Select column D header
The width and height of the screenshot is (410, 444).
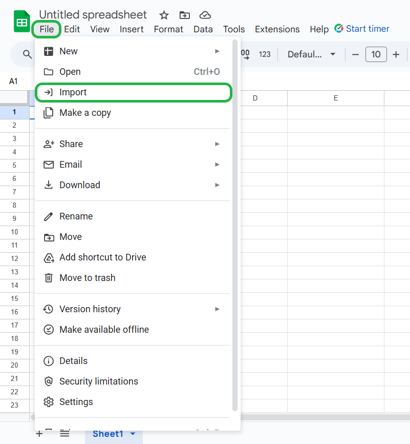[255, 98]
